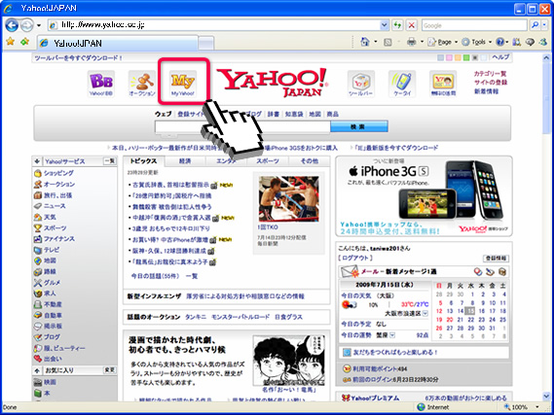Click the Research toolbar icon
The image size is (554, 415).
[517, 42]
